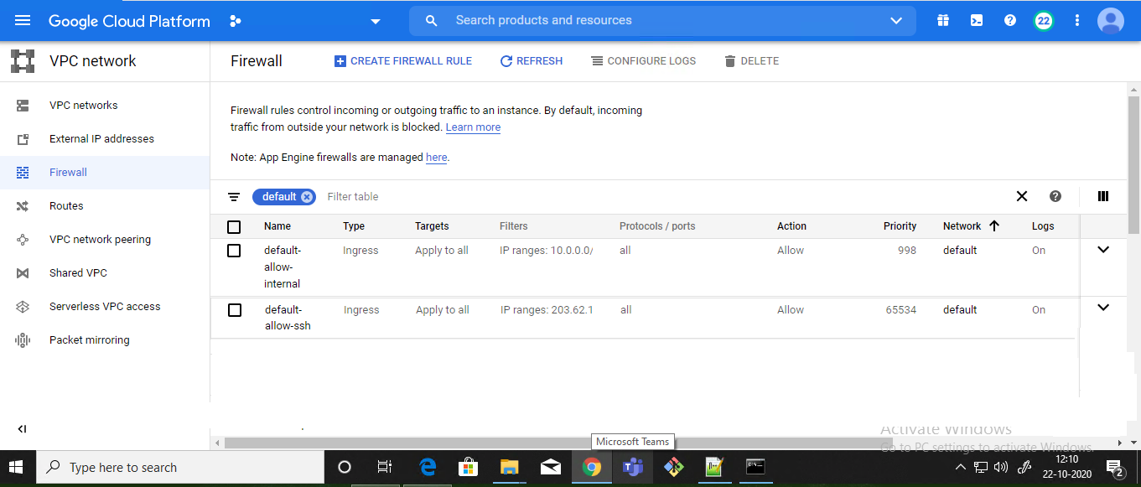Click the Delete button

[x=752, y=61]
